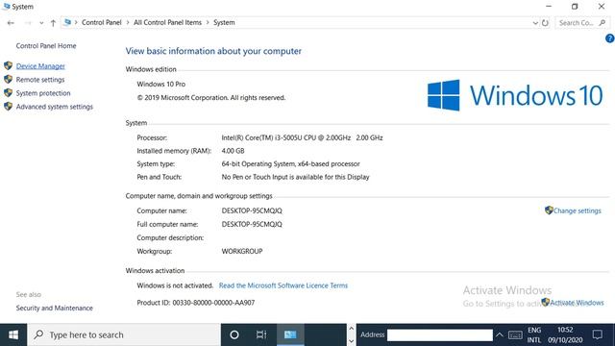
Task: Expand chevron after All Control Panel Items
Action: 208,22
